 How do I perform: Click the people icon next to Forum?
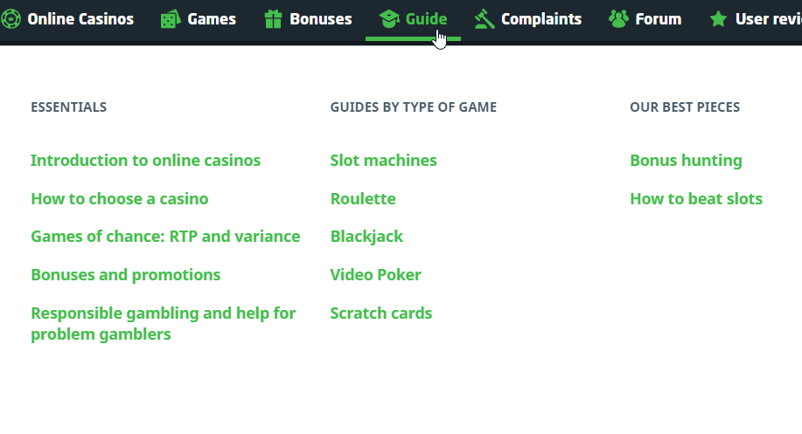pos(618,18)
